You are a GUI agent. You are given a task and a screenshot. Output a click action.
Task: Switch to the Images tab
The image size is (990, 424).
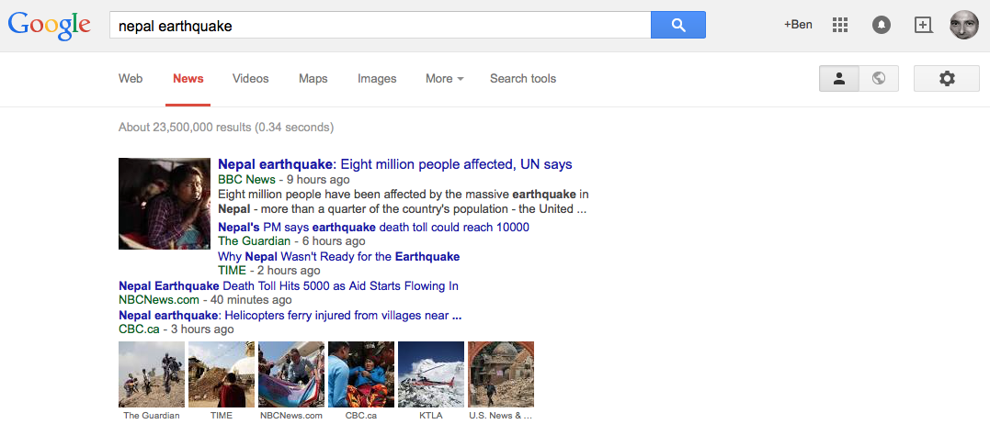coord(377,79)
